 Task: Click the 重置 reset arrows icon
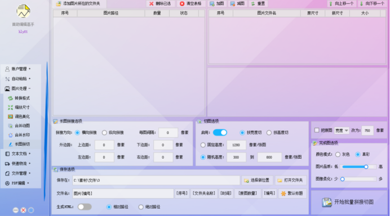[253, 4]
